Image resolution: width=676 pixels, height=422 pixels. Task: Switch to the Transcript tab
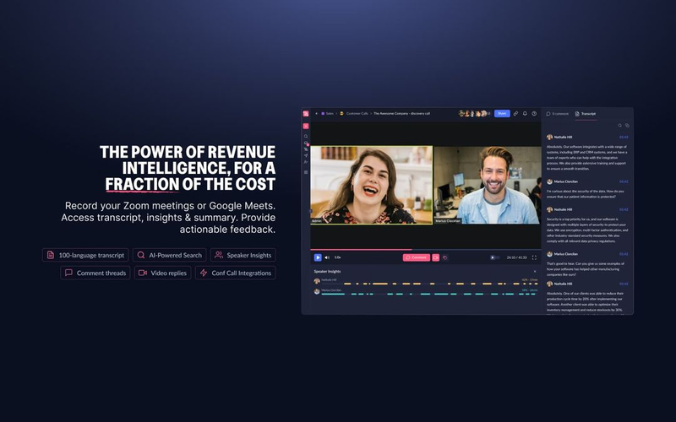coord(586,114)
